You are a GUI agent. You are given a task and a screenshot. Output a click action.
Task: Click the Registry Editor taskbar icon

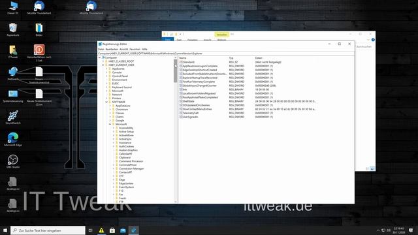click(x=133, y=230)
